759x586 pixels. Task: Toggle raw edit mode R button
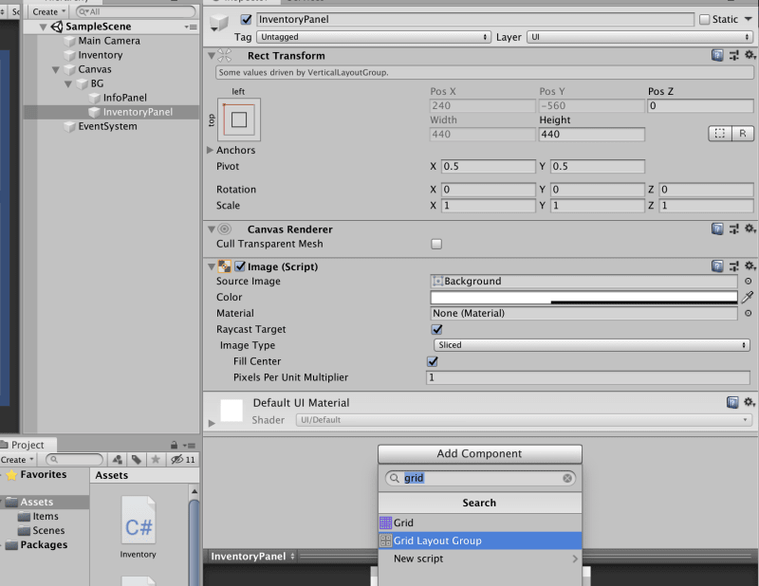pos(743,134)
